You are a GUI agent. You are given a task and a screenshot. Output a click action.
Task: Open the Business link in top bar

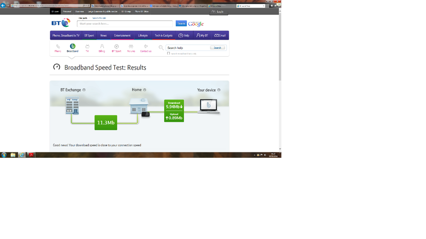pyautogui.click(x=80, y=11)
